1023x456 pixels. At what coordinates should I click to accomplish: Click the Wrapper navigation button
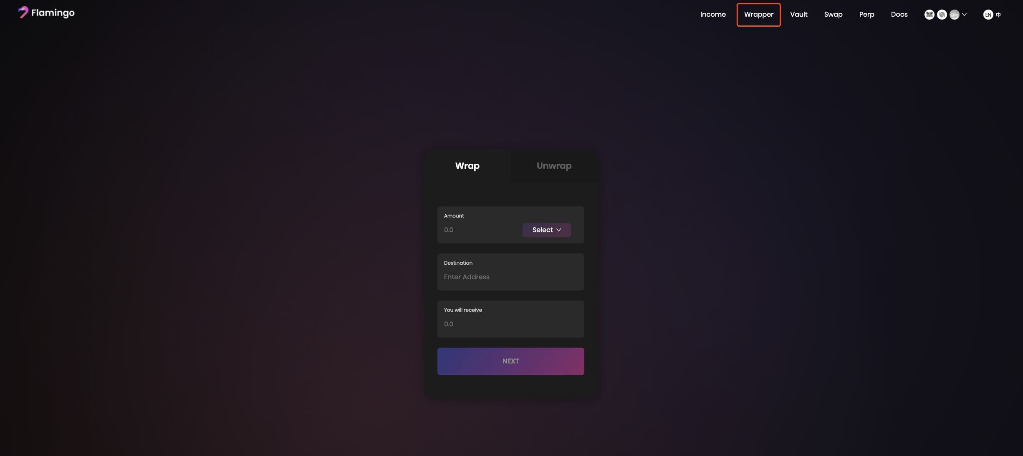(x=758, y=14)
